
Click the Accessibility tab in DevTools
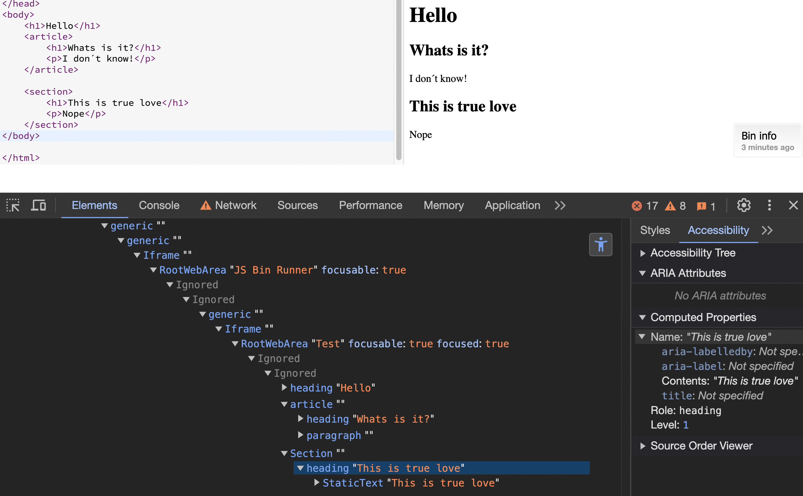tap(718, 230)
